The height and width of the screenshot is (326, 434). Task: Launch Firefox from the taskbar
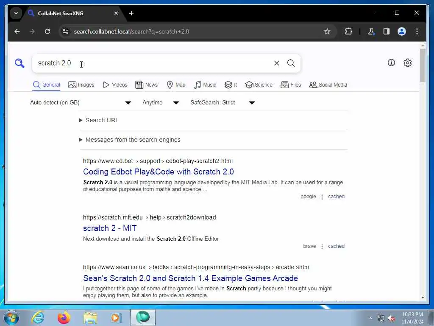[x=64, y=318]
